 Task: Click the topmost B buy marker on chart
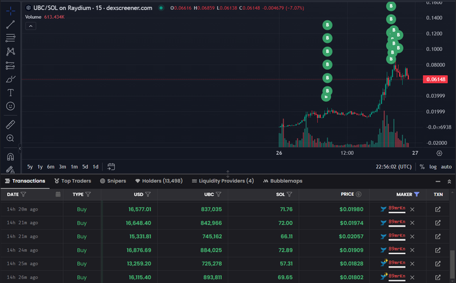click(391, 6)
